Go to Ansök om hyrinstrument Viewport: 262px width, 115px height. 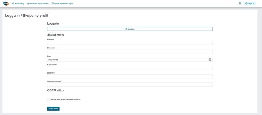[38, 3]
